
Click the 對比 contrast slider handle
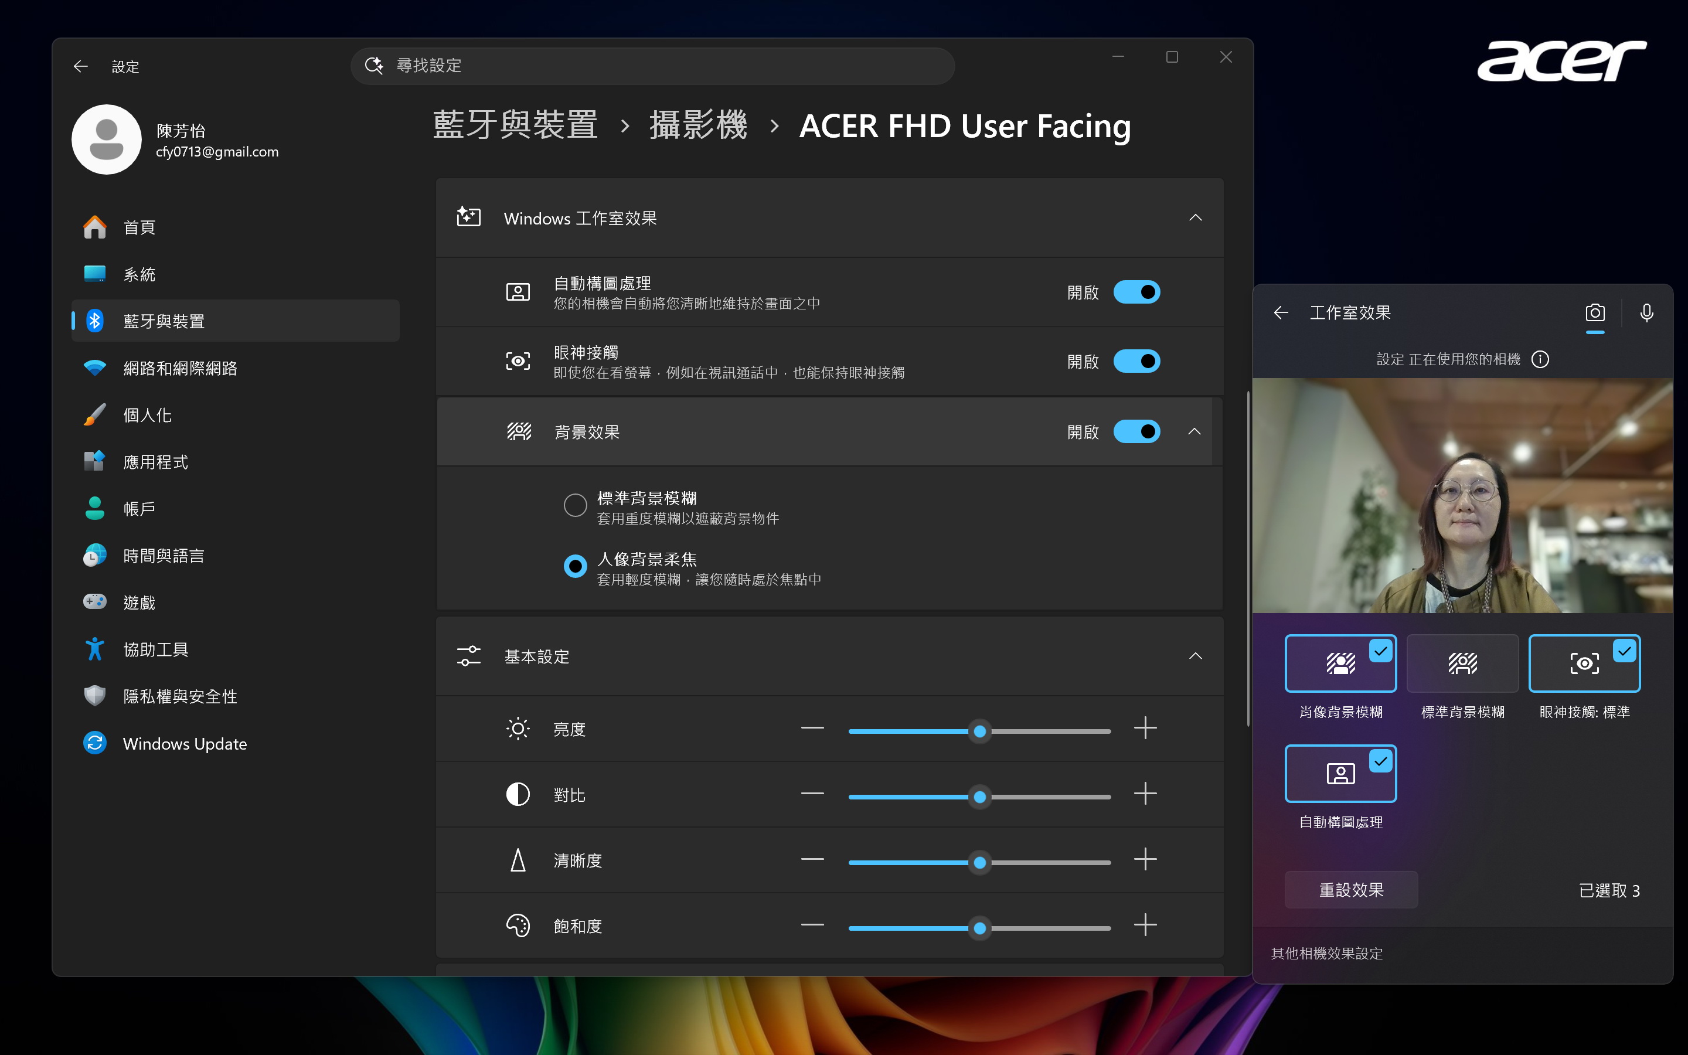[980, 797]
